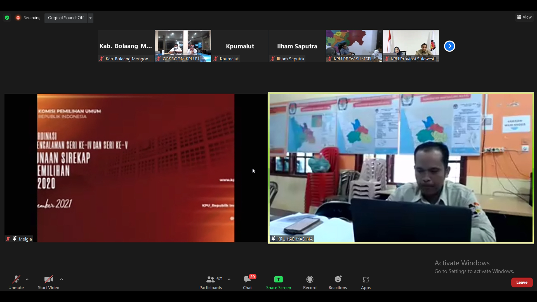Toggle Original Sound: Off button

point(66,18)
